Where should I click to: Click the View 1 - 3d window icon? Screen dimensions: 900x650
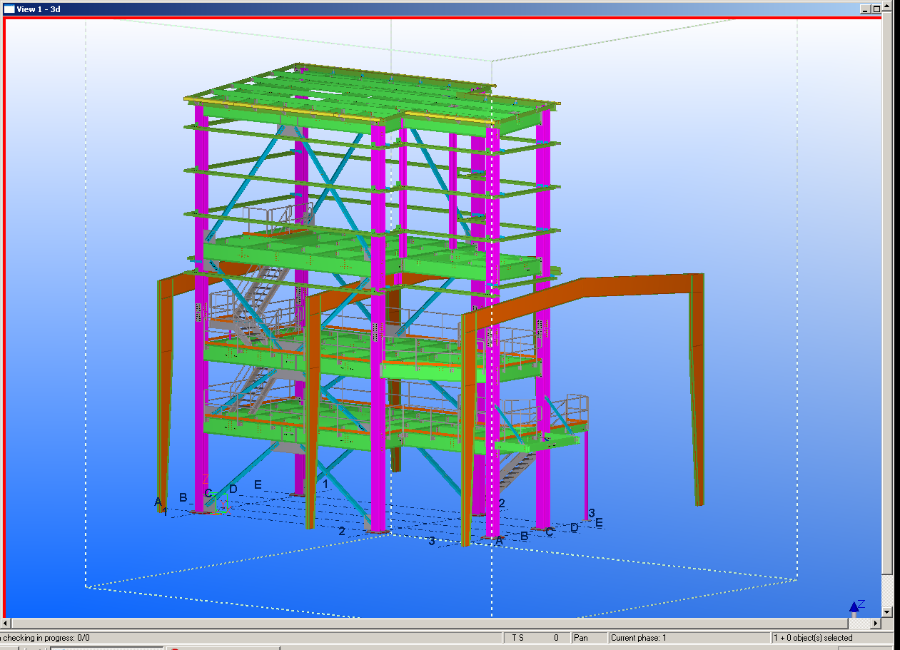pos(9,9)
